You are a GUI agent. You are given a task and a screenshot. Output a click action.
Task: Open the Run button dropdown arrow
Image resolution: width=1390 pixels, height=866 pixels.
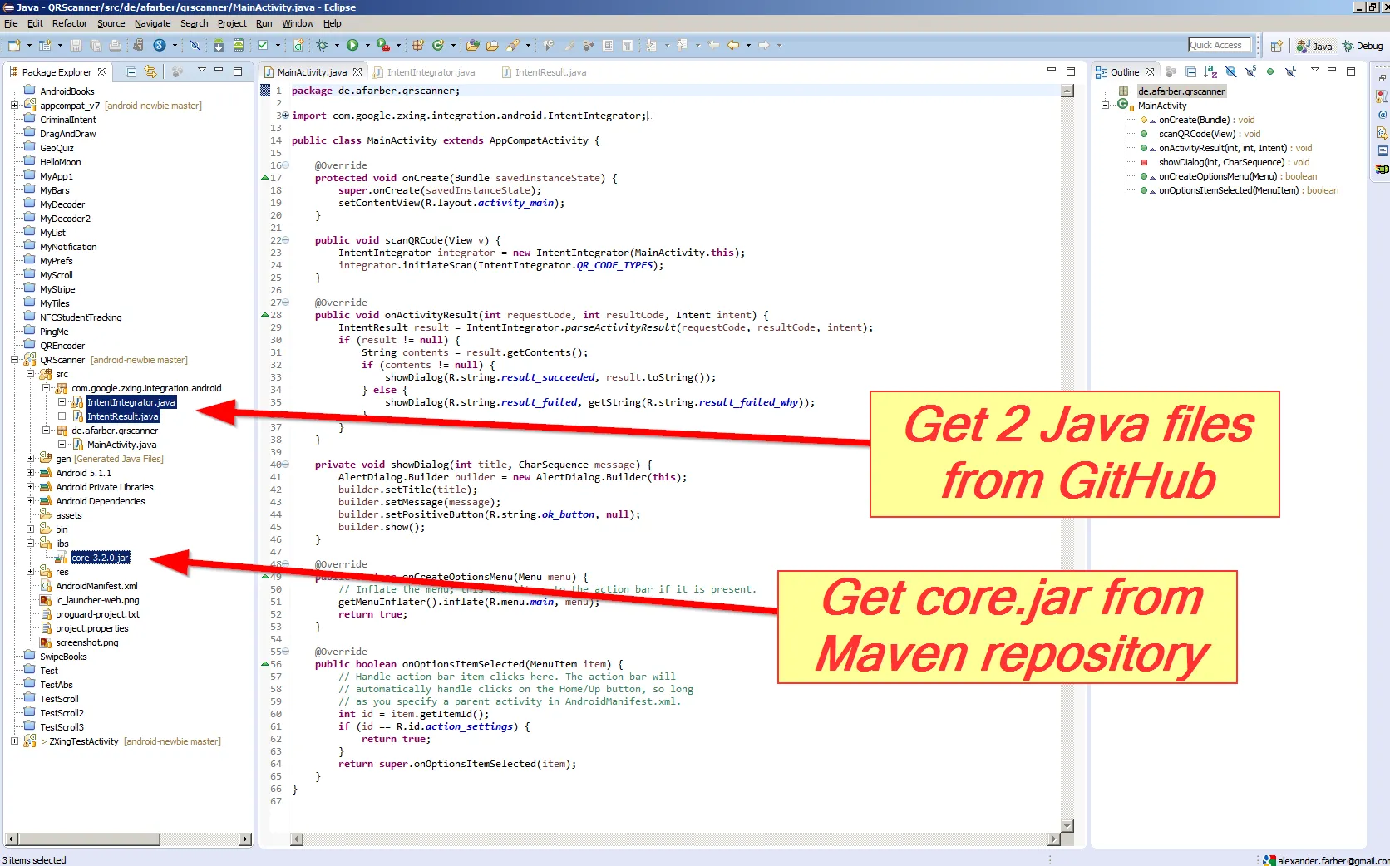click(366, 46)
